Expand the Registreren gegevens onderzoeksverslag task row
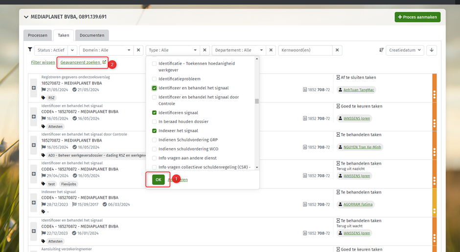Viewport: 460px width, 252px height. point(34,88)
